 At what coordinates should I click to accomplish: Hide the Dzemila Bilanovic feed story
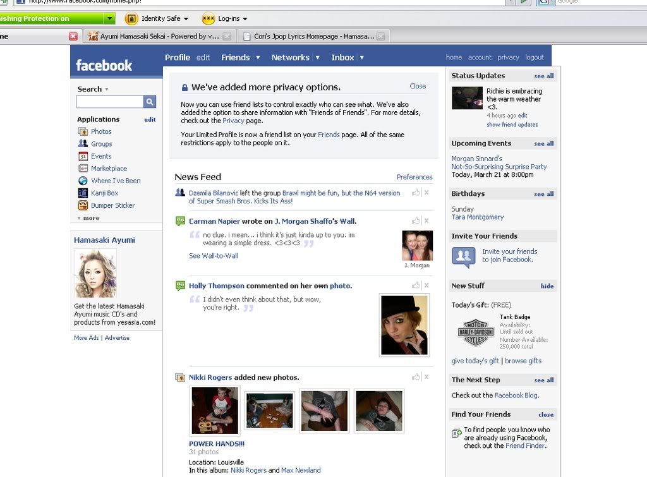(426, 193)
